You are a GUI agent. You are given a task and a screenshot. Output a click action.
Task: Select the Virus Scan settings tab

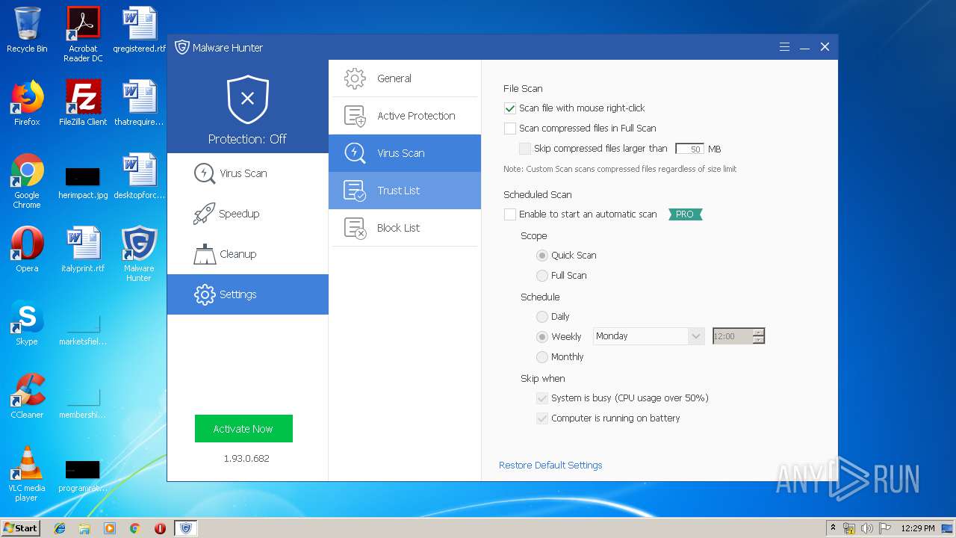coord(405,153)
